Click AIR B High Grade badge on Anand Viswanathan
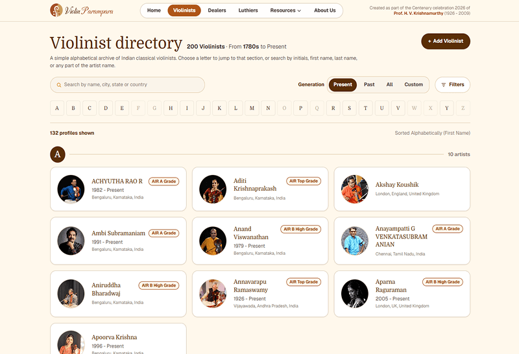This screenshot has width=519, height=354. pyautogui.click(x=300, y=229)
